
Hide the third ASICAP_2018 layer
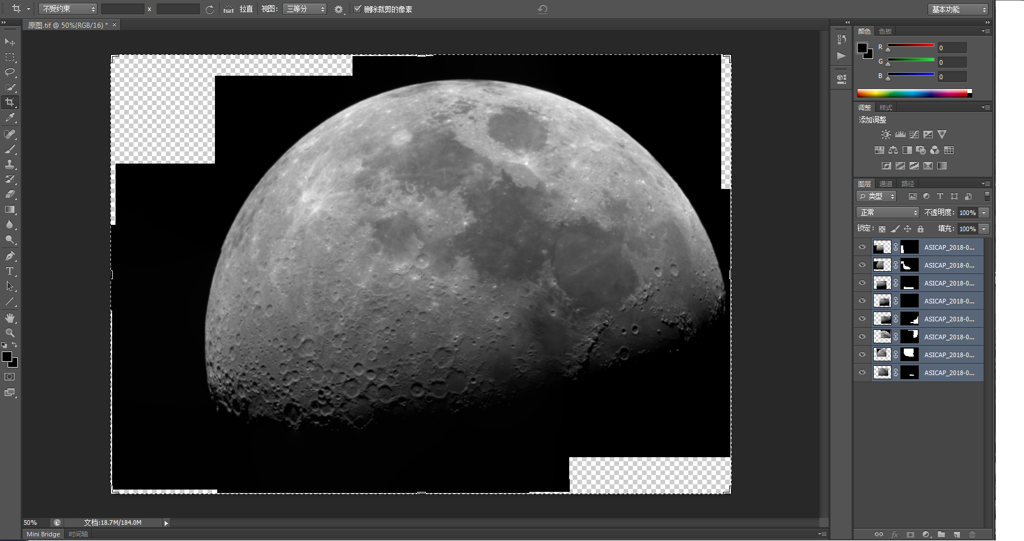pos(862,283)
